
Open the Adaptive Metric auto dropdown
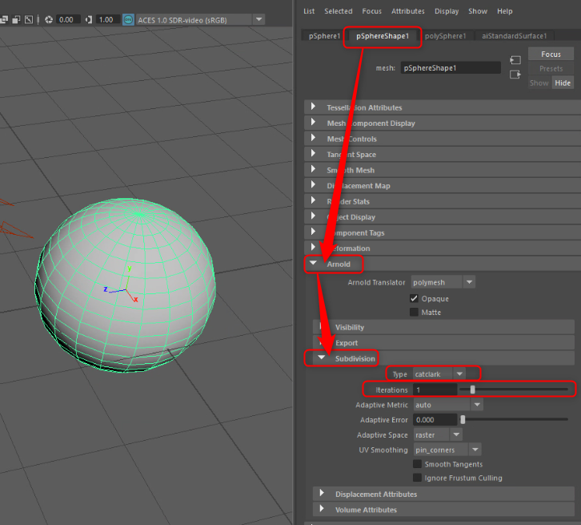(x=448, y=405)
